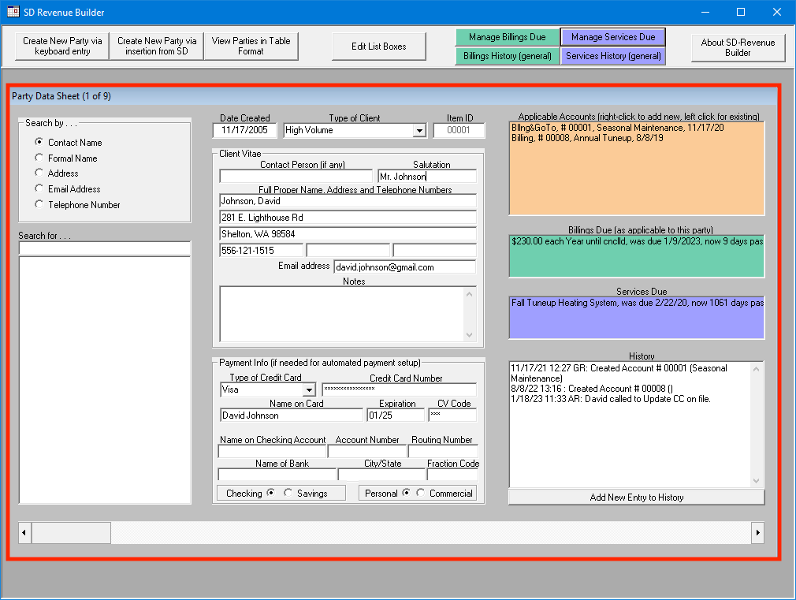Screen dimensions: 796x600
Task: Open the Type of Client dropdown
Action: tap(418, 131)
